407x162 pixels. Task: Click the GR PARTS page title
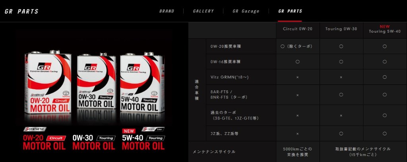(21, 12)
